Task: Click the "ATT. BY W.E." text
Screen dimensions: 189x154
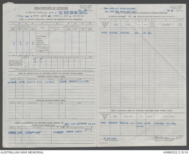Action: (x=79, y=16)
